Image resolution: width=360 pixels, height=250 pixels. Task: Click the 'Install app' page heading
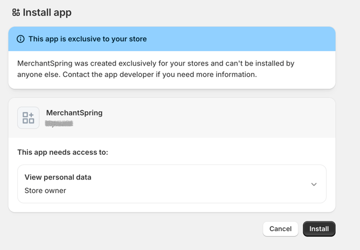tap(47, 12)
